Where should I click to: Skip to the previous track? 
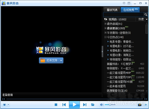coord(64,105)
